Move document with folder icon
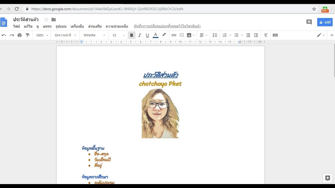 54,20
